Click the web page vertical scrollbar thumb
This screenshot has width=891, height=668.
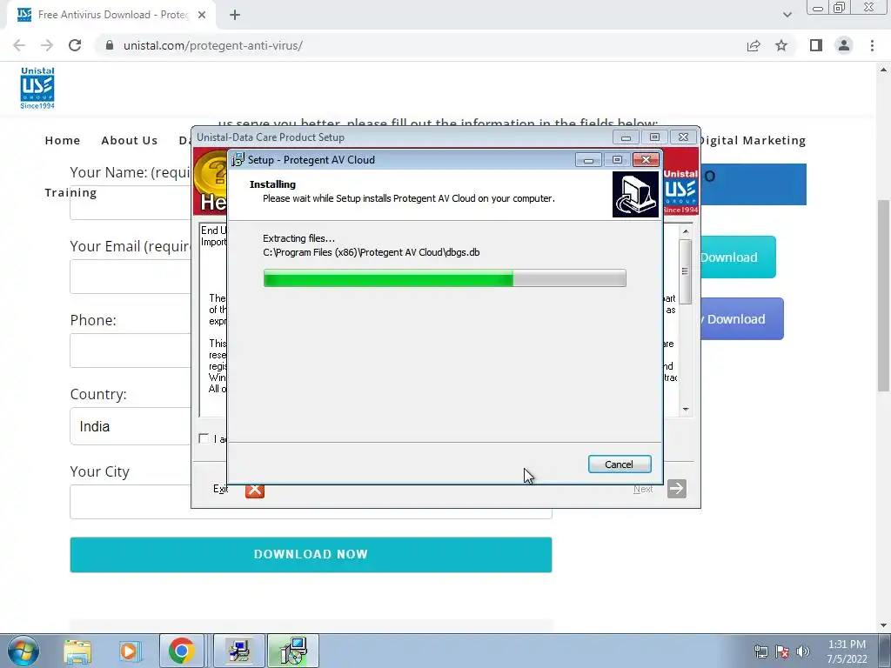(x=883, y=296)
